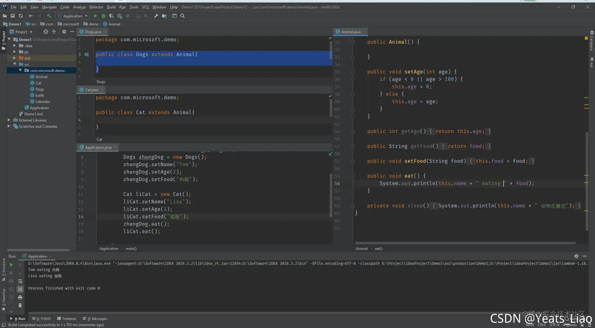Open Run Anything icon in toolbar
This screenshot has height=328, width=595.
(174, 16)
